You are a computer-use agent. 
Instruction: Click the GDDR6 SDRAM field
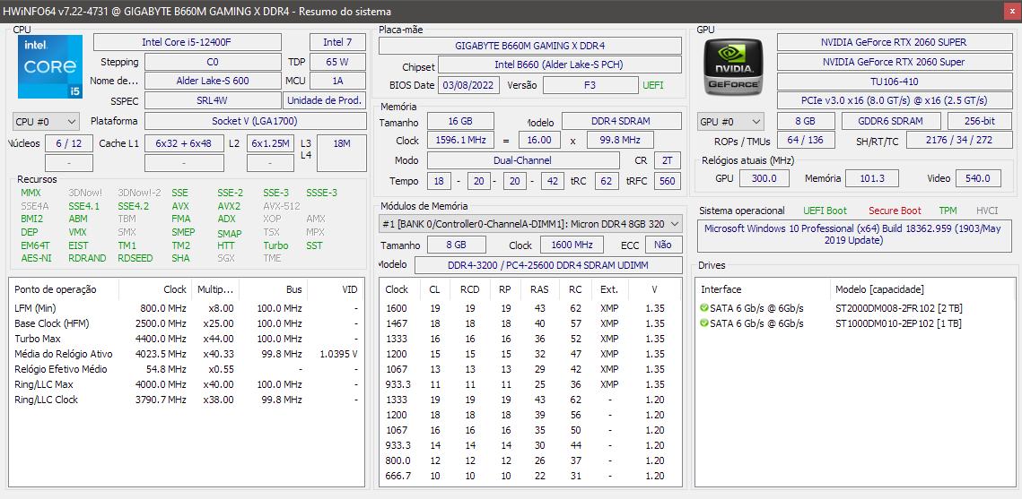coord(891,121)
